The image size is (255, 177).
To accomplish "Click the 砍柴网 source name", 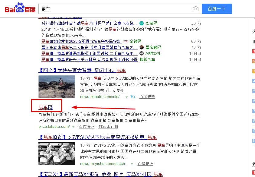I will pos(152,23).
